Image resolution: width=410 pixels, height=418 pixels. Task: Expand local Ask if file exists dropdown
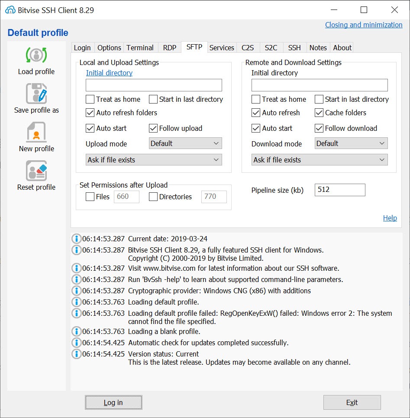point(154,160)
